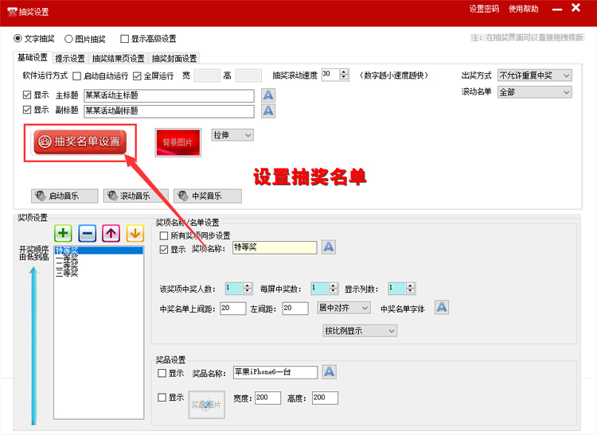Open font settings for main title 主标题
This screenshot has height=435, width=597.
point(268,95)
